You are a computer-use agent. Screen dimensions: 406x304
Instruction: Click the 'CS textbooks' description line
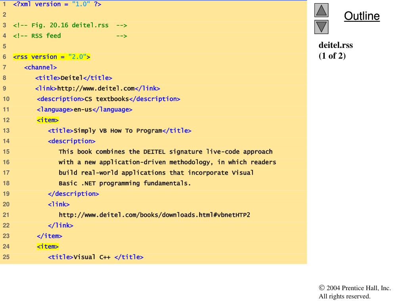click(109, 99)
